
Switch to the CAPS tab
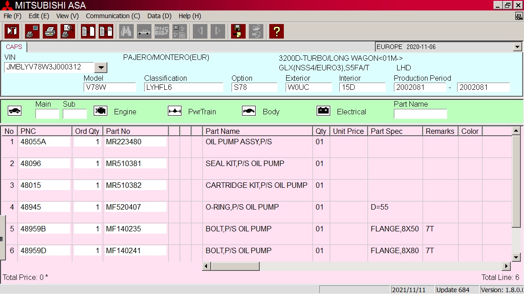tap(14, 47)
